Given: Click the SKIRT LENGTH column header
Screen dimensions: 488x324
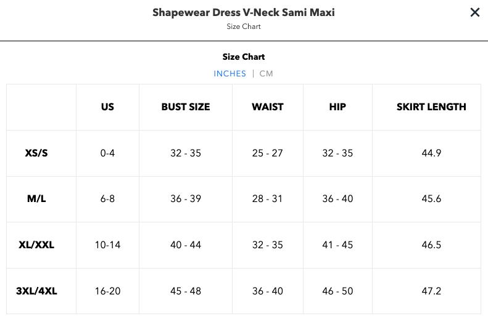Looking at the screenshot, I should [x=431, y=107].
